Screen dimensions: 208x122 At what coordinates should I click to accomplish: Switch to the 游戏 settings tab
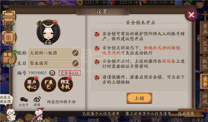pyautogui.click(x=204, y=99)
